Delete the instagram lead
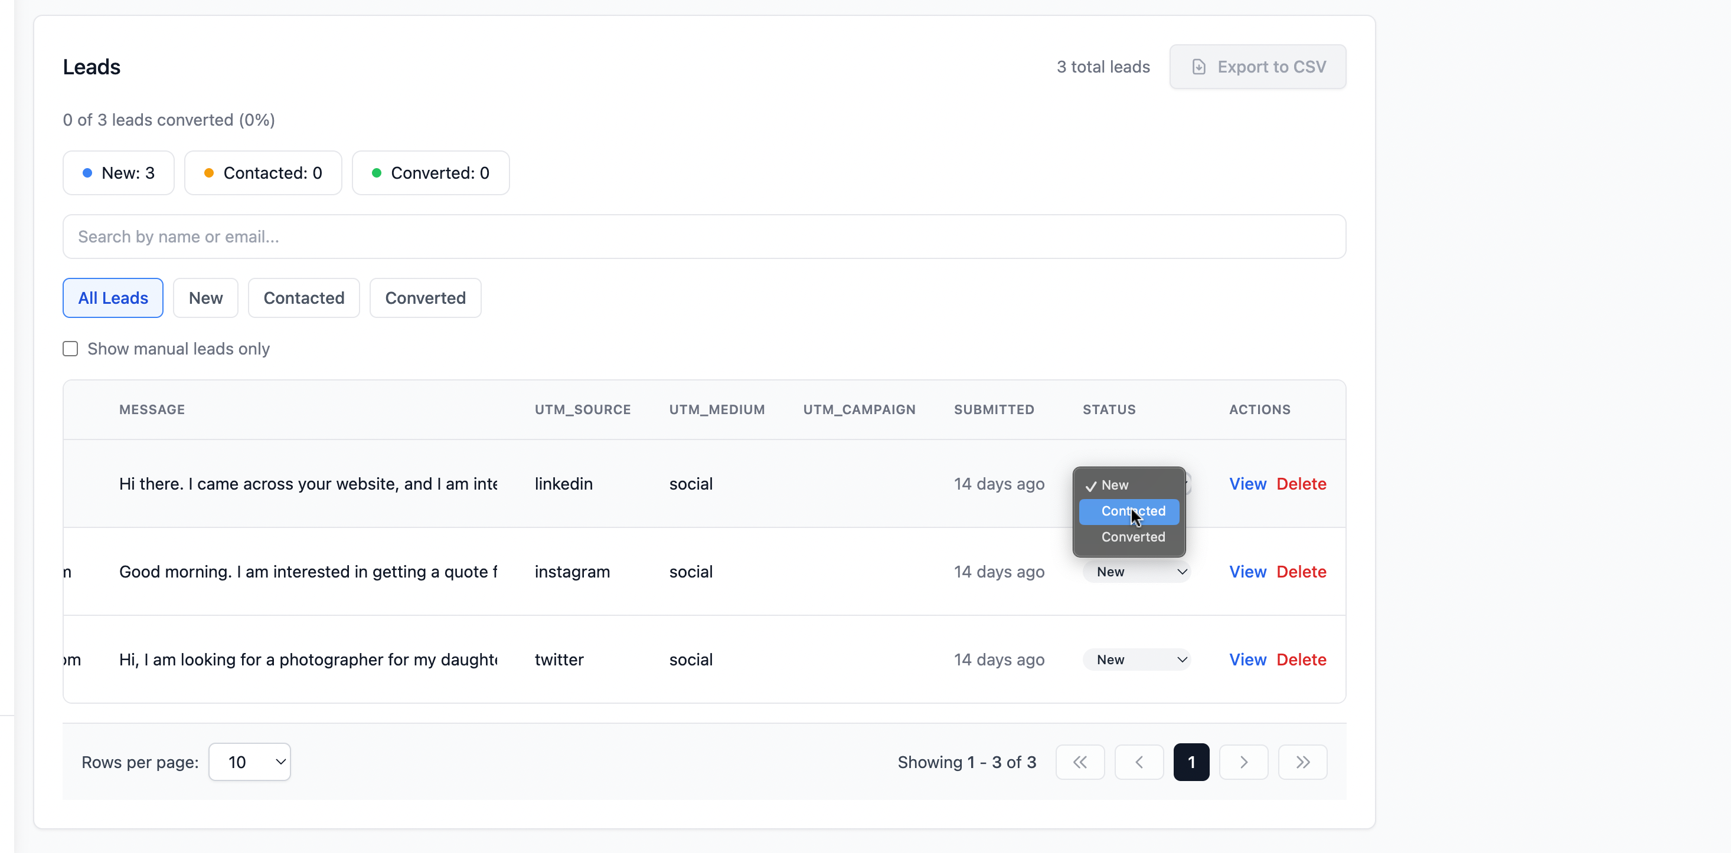The width and height of the screenshot is (1731, 853). coord(1302,572)
